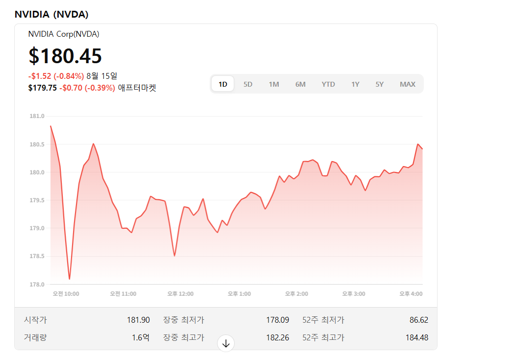Select the YTD chart range
Viewport: 512px width, 358px height.
[328, 84]
